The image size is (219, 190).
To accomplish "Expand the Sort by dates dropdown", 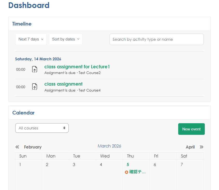I will tap(66, 39).
